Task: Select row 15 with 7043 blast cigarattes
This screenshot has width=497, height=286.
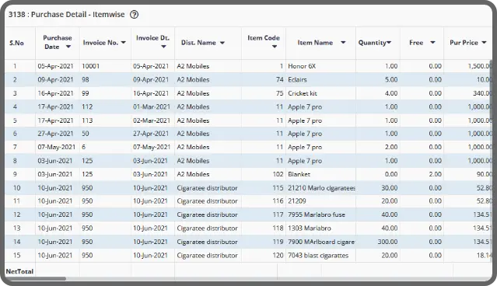Action: click(x=248, y=255)
